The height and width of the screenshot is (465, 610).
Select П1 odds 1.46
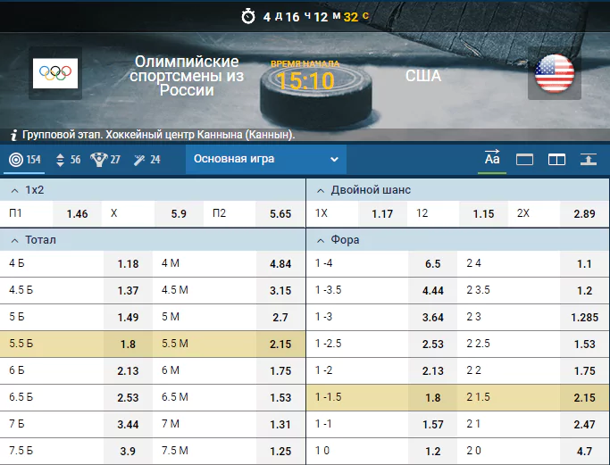click(x=77, y=214)
